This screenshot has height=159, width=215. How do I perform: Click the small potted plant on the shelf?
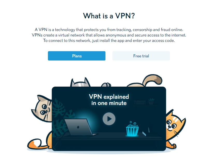coord(151,102)
